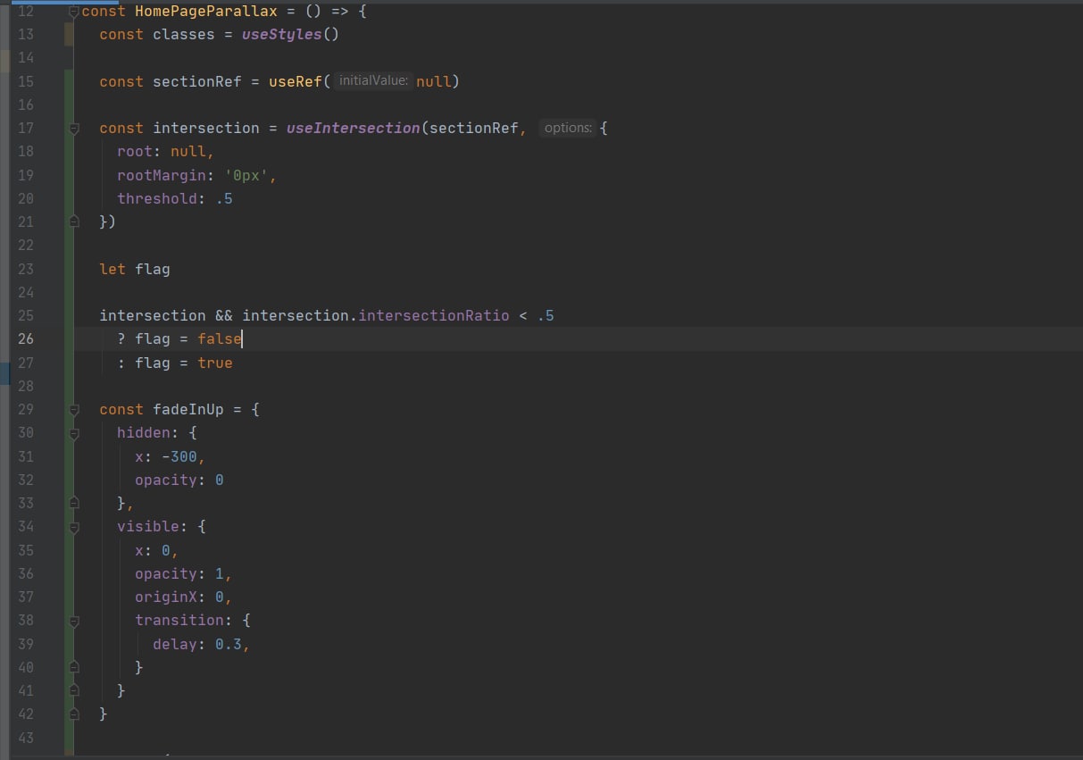Click the delay property name
This screenshot has width=1083, height=760.
tap(175, 644)
